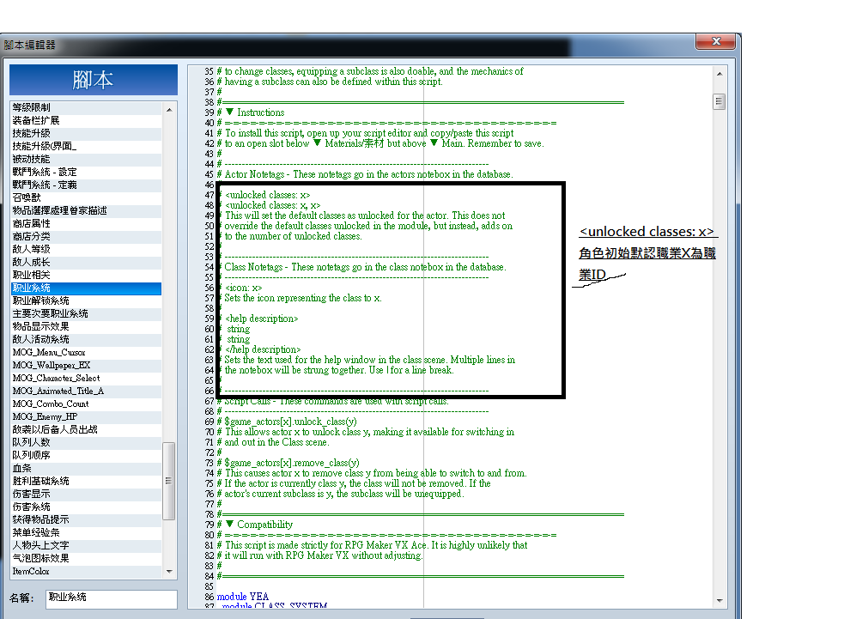Click the code pane scroll-up arrow
Image resolution: width=856 pixels, height=619 pixels.
[719, 74]
